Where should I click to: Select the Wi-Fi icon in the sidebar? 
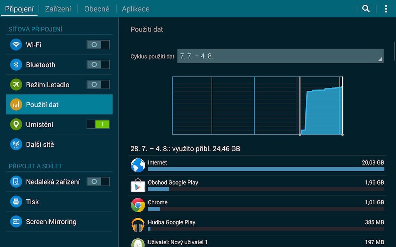(x=16, y=45)
